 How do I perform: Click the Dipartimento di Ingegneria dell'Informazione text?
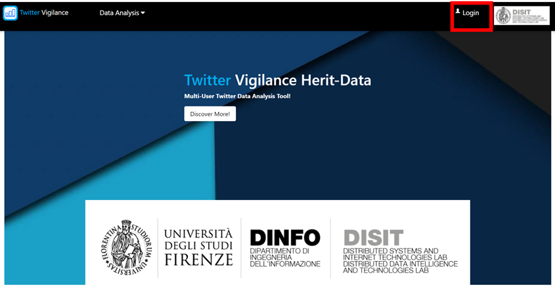pos(285,257)
